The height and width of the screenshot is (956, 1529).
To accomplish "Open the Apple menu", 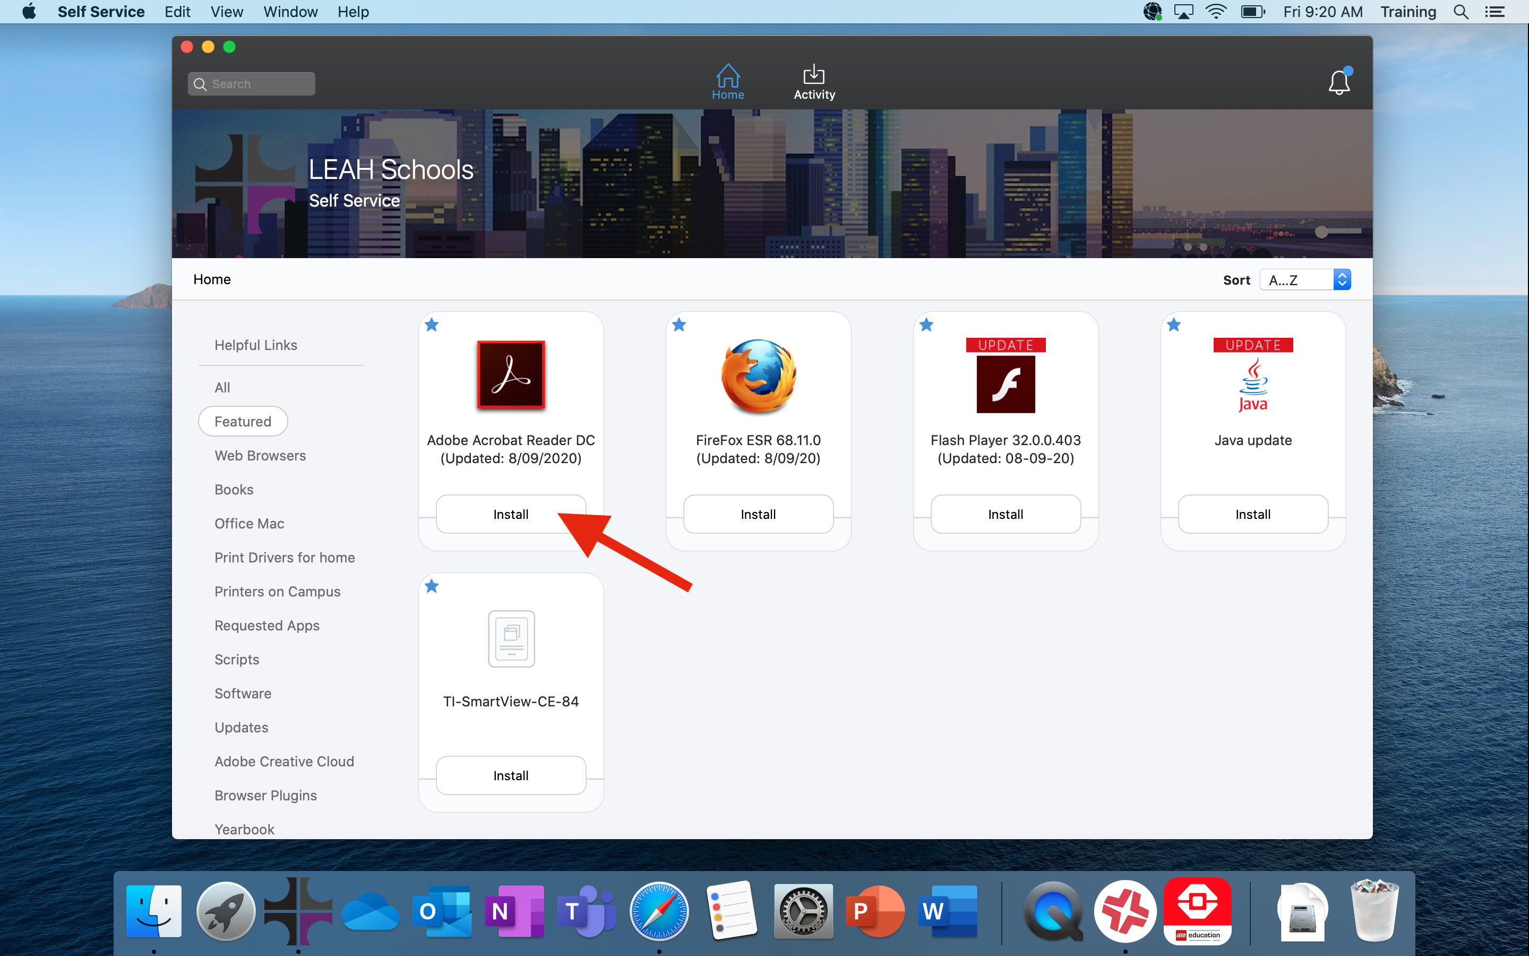I will click(29, 11).
